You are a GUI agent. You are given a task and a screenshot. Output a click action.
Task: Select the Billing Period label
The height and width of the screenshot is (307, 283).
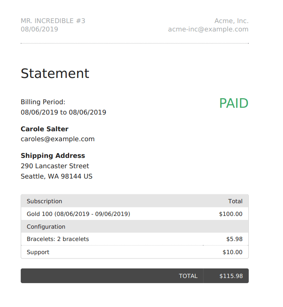(x=43, y=102)
